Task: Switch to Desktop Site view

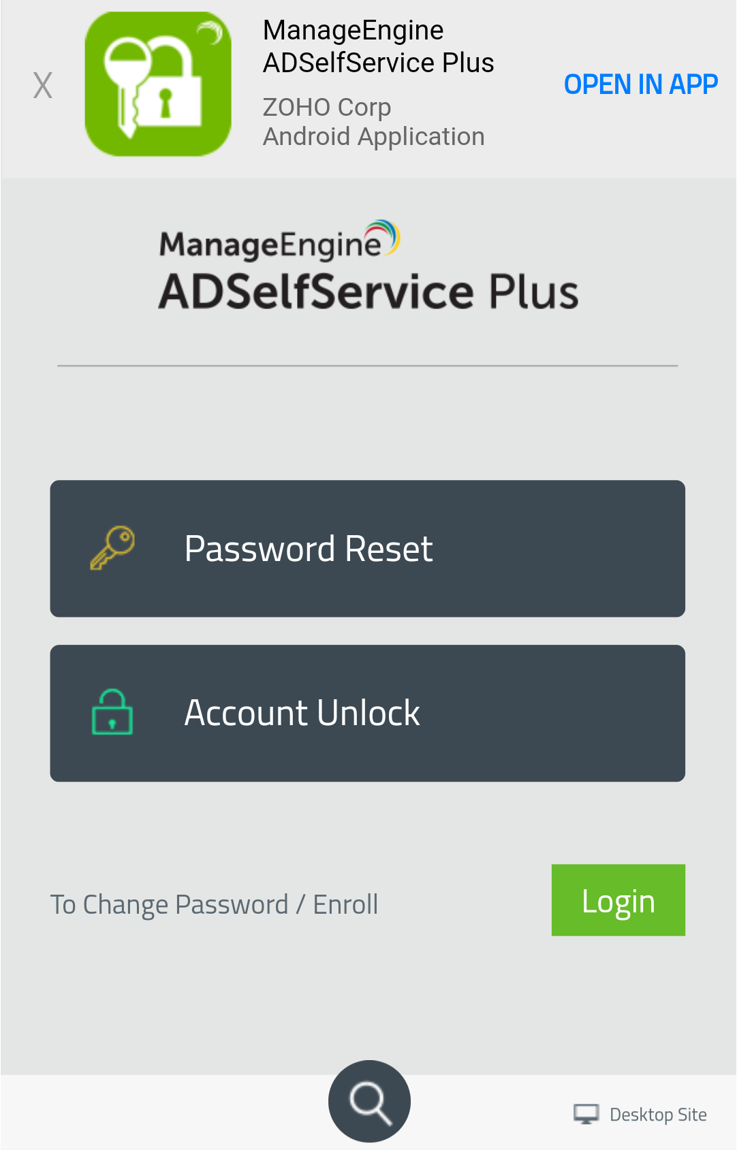Action: (639, 1113)
